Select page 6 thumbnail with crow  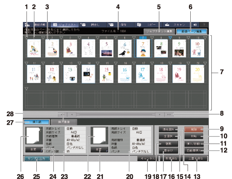point(125,48)
